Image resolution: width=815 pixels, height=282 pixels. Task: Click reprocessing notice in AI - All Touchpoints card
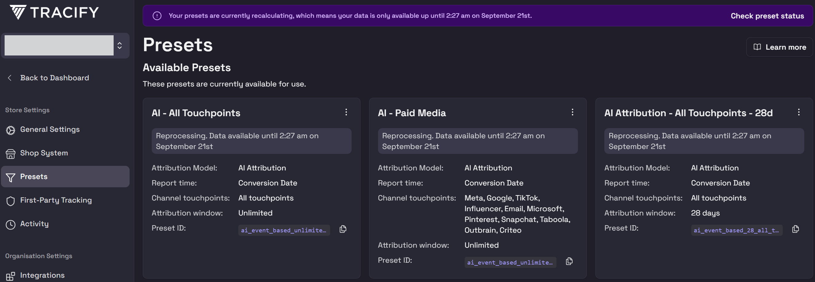(252, 141)
